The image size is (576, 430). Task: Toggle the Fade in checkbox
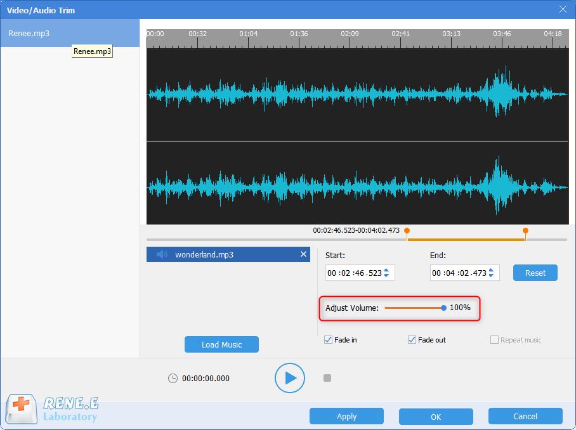[x=329, y=340]
